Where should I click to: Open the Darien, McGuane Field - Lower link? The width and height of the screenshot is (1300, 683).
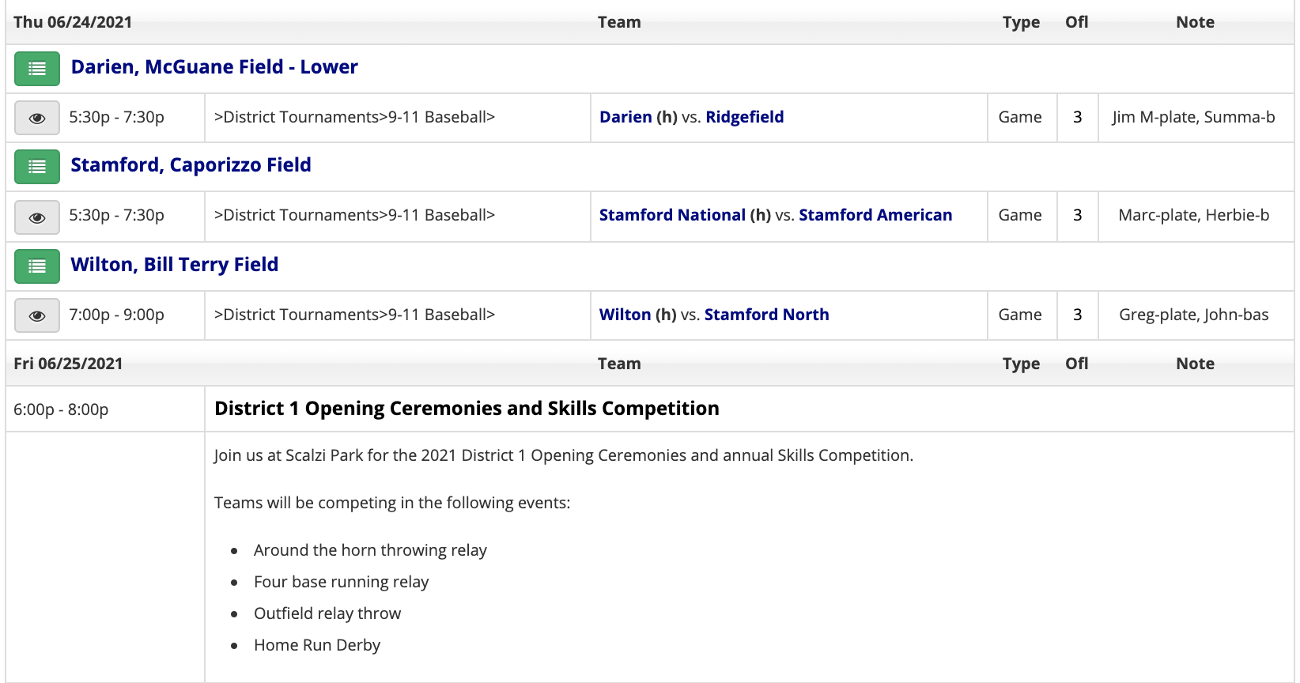pos(214,67)
